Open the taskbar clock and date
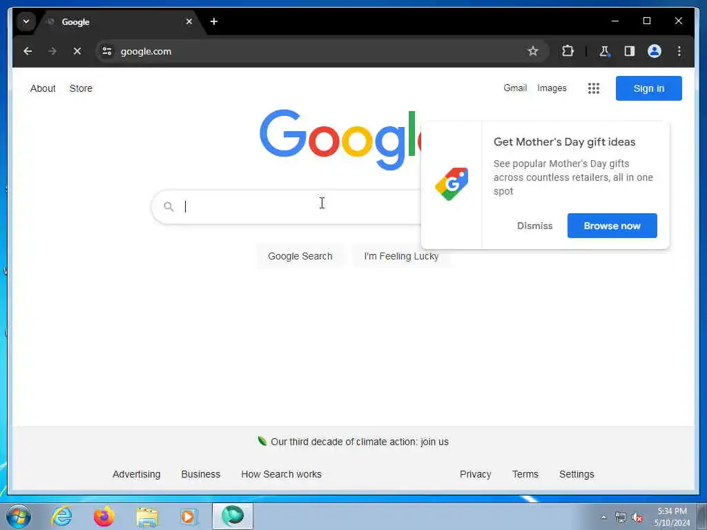This screenshot has width=707, height=530. pos(672,517)
